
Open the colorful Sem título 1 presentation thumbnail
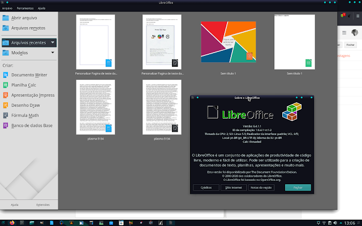point(229,42)
